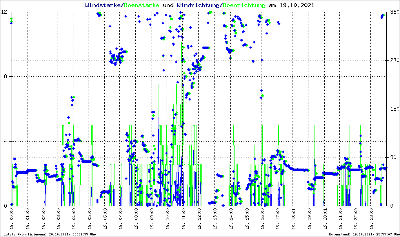Image resolution: width=400 pixels, height=237 pixels.
Task: Click the right axis value 360
Action: click(395, 12)
